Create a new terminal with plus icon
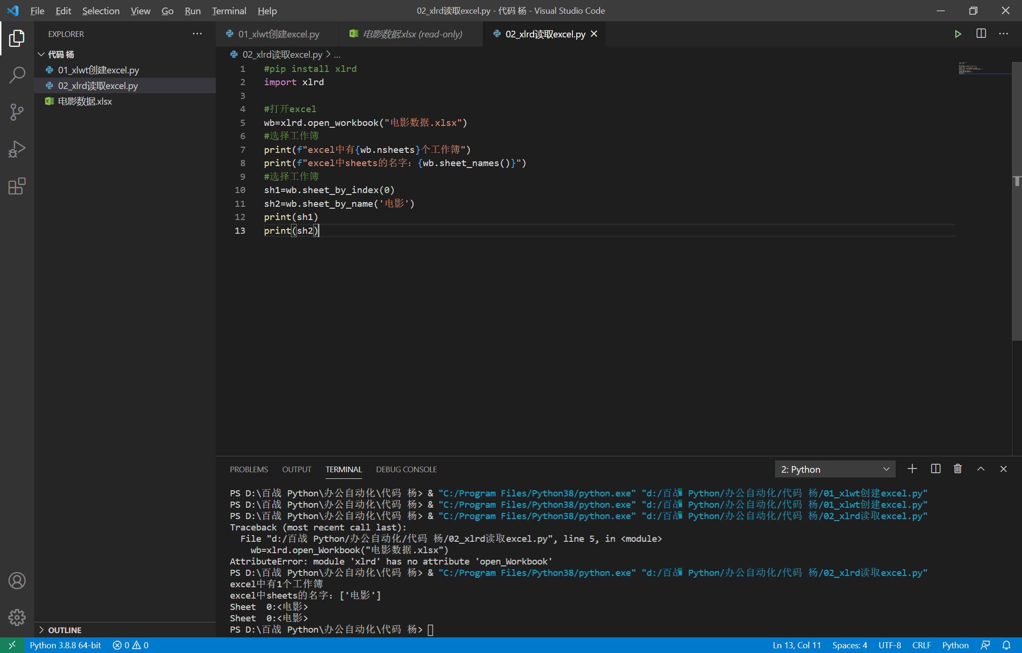 [x=912, y=469]
